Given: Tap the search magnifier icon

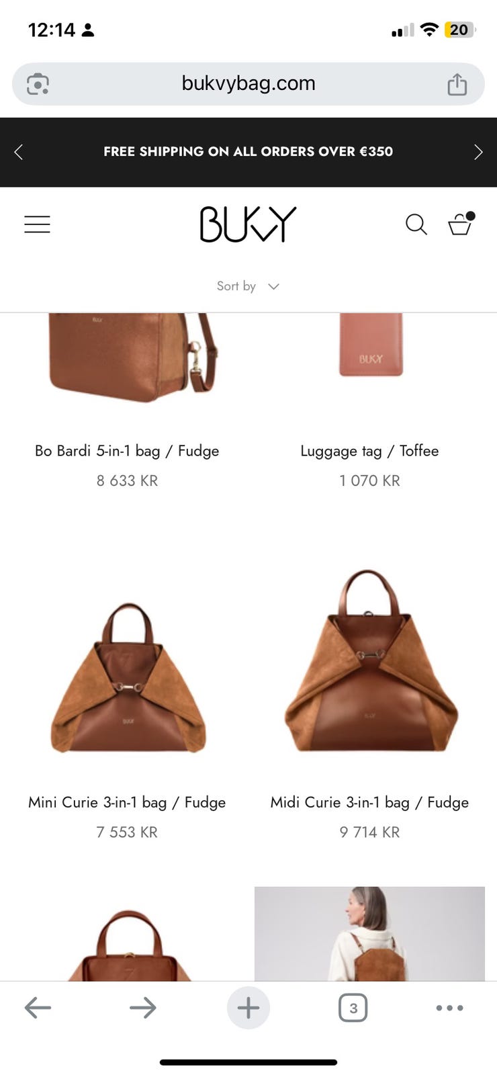Looking at the screenshot, I should pyautogui.click(x=416, y=224).
